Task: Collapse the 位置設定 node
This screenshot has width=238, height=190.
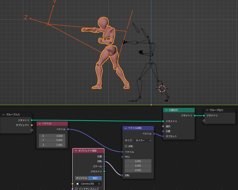Action: click(166, 110)
